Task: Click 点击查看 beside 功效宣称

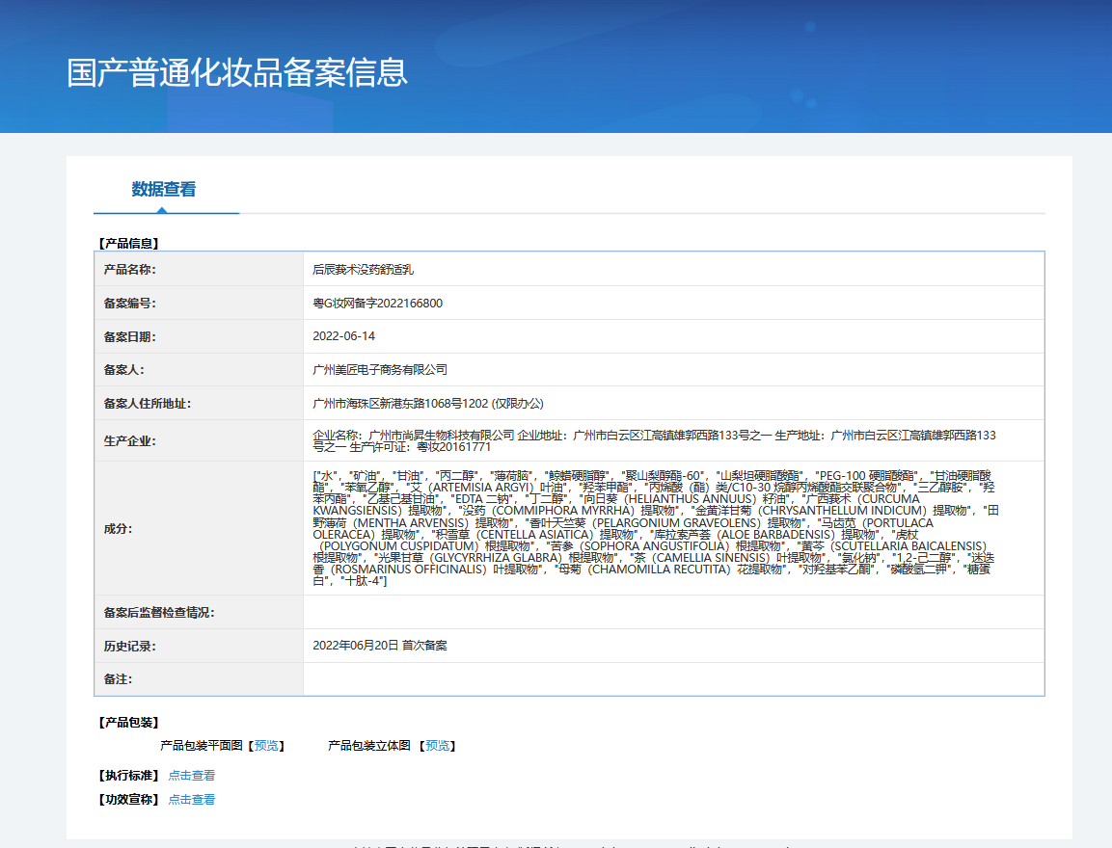Action: point(192,800)
